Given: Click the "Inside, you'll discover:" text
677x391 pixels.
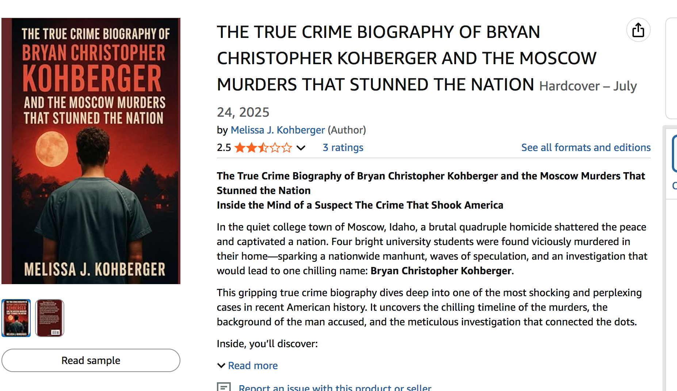Looking at the screenshot, I should (x=267, y=344).
